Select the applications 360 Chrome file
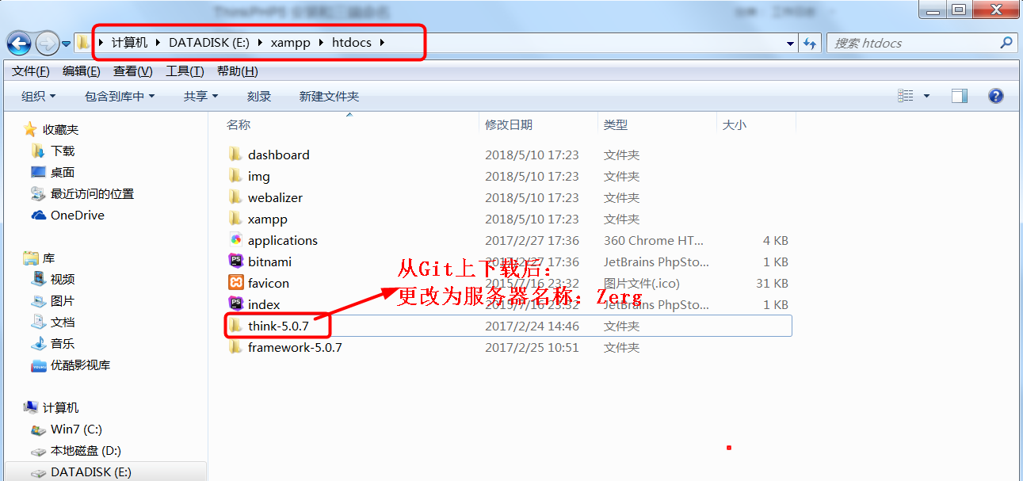 pos(507,240)
